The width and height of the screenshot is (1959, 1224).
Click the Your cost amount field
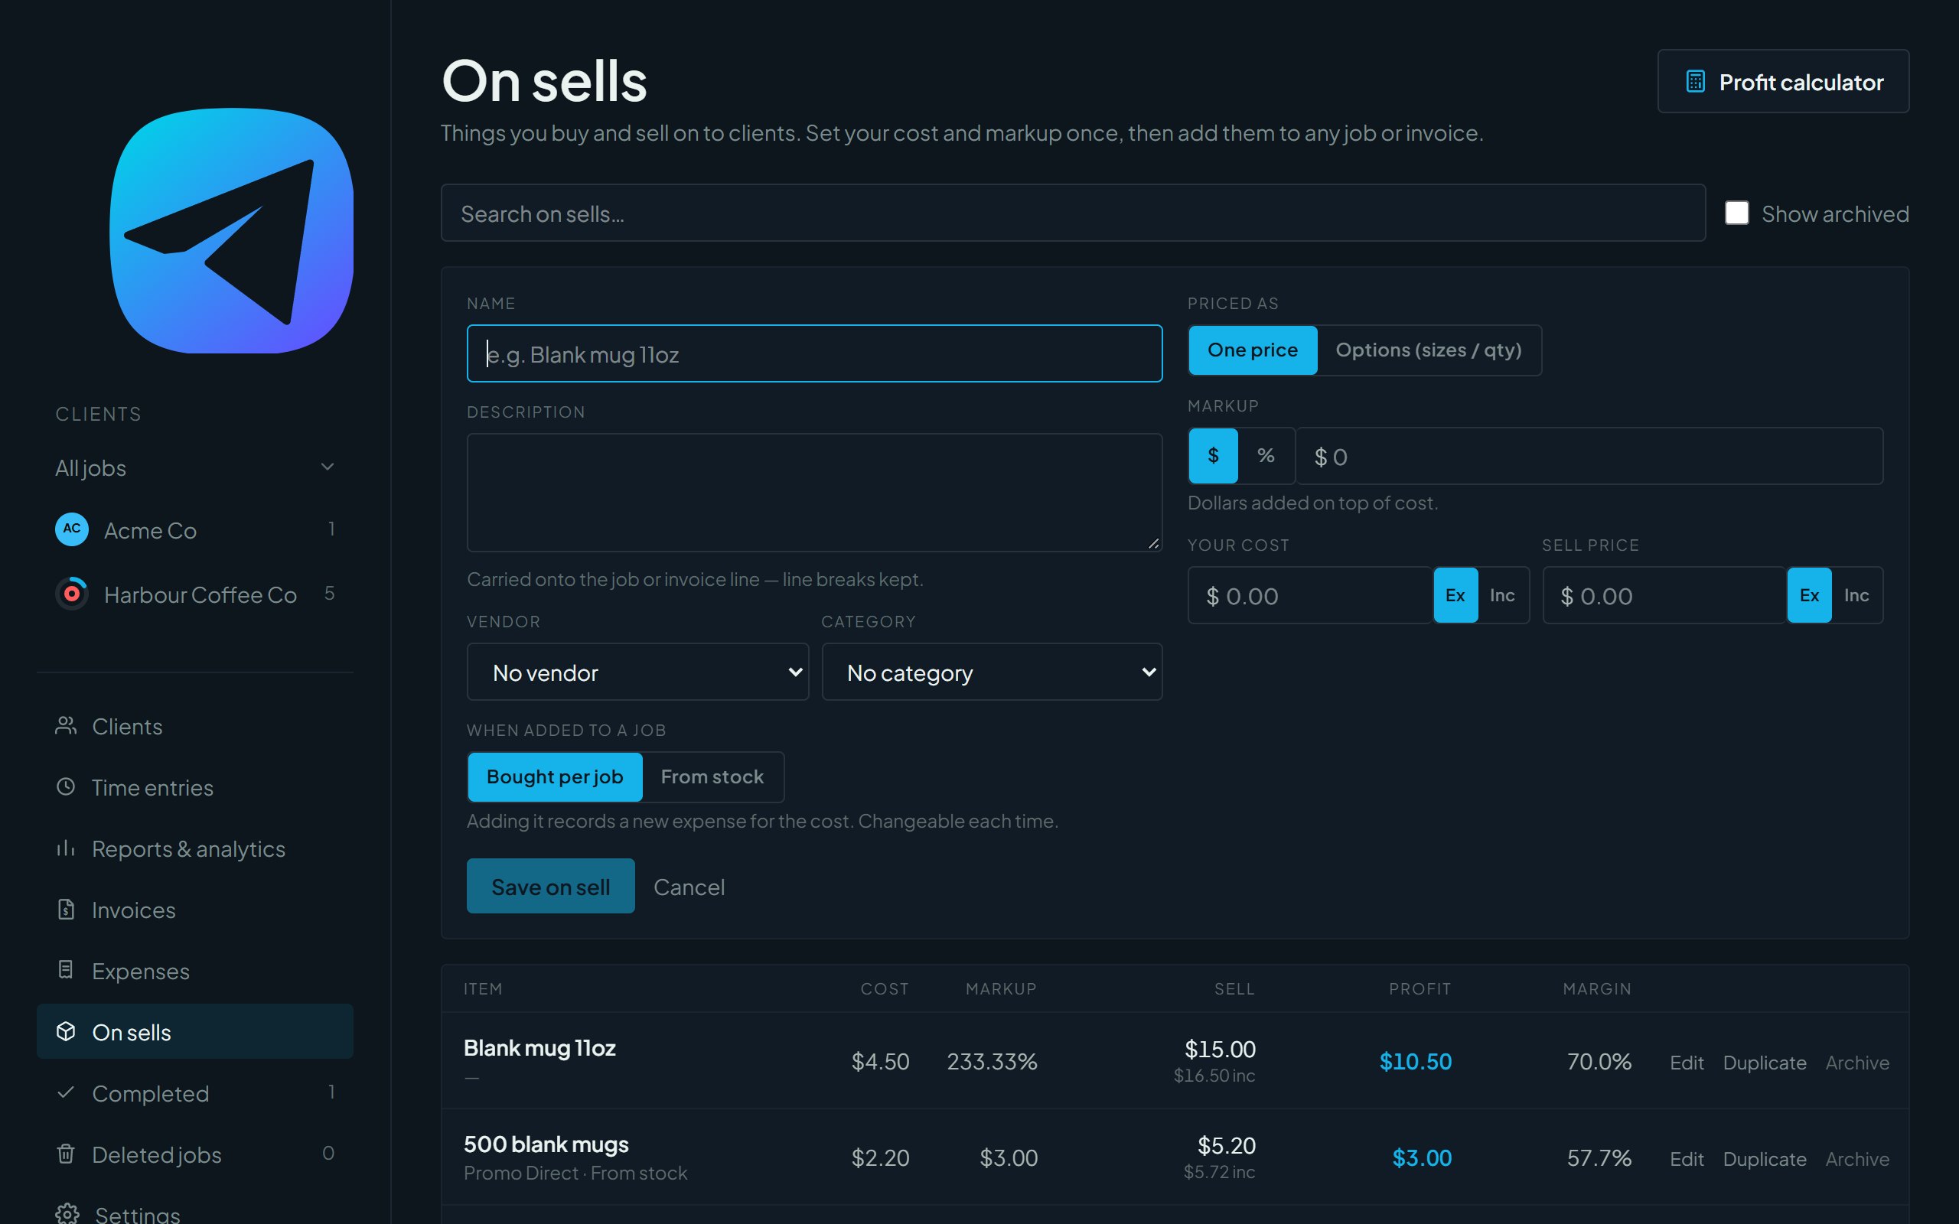(1310, 596)
